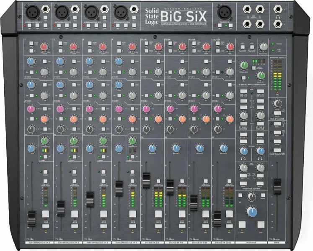Toggle channel 1 EQ In switch

32,119
